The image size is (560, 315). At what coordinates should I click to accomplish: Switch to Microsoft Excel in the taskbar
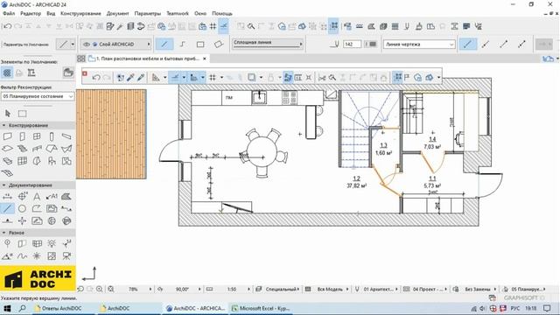(261, 308)
